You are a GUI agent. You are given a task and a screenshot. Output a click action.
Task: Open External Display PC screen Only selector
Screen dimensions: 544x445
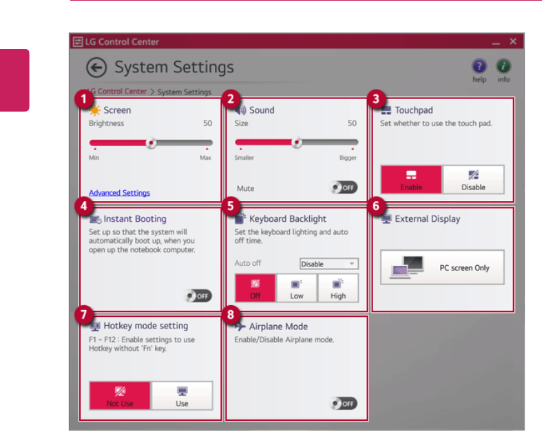coord(442,267)
